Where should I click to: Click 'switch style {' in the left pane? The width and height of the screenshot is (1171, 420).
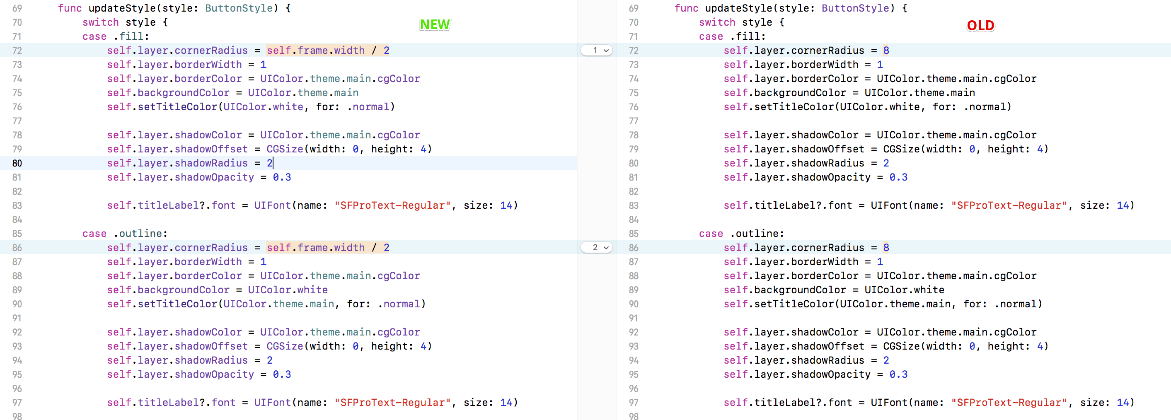[125, 22]
